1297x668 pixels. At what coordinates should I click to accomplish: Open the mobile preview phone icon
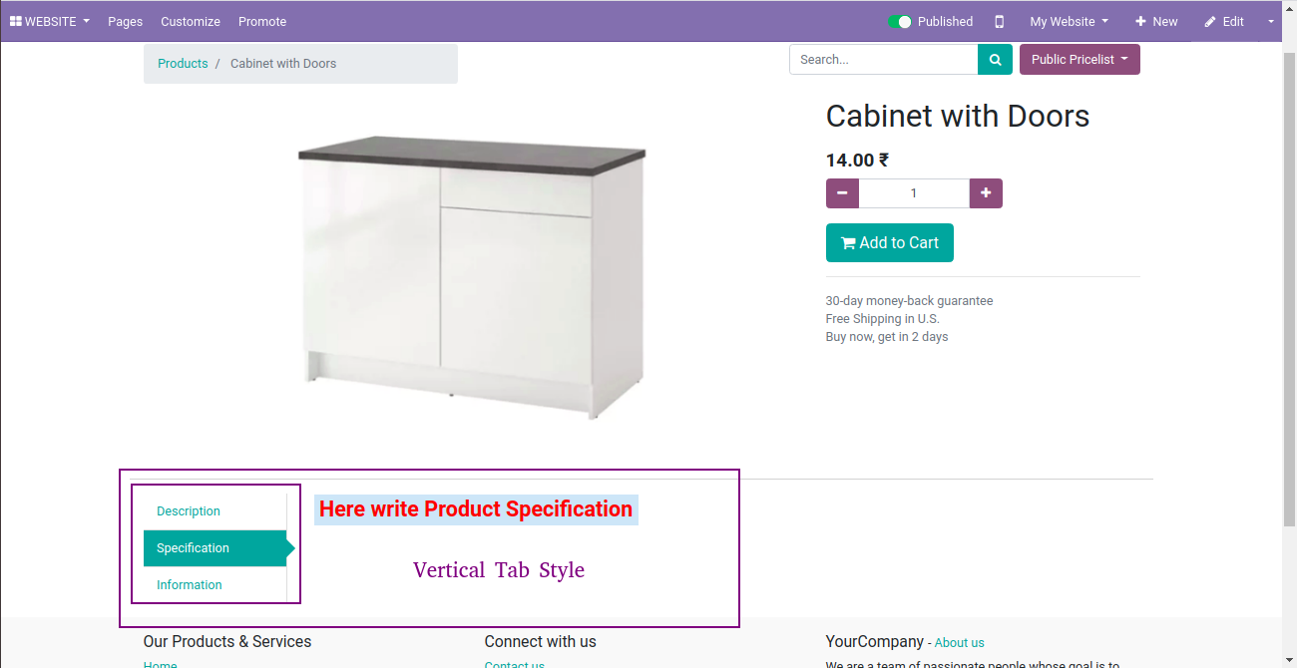[x=1000, y=21]
